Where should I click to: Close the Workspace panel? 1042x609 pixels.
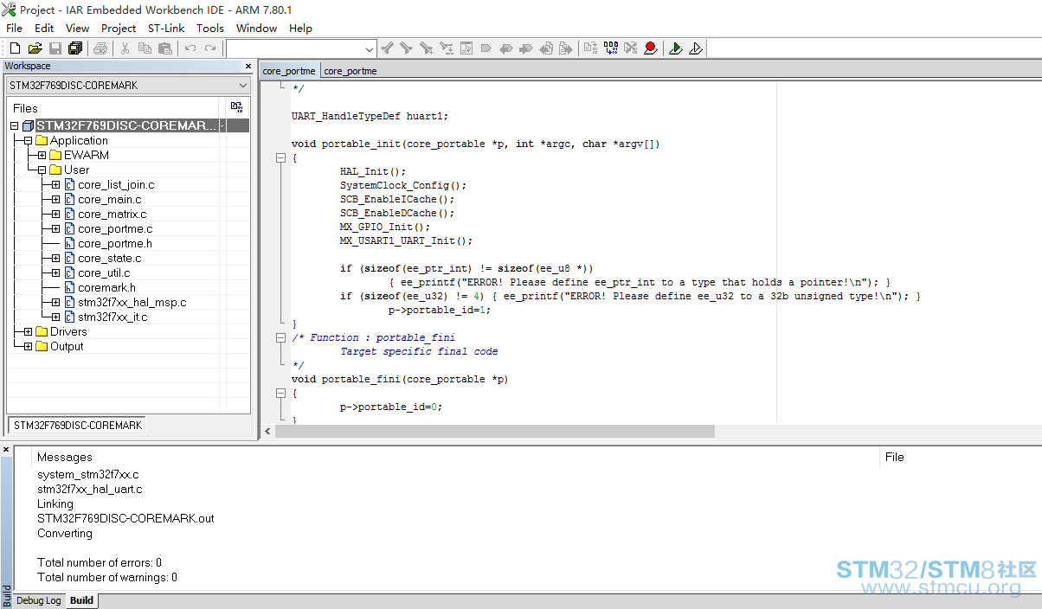coord(248,67)
